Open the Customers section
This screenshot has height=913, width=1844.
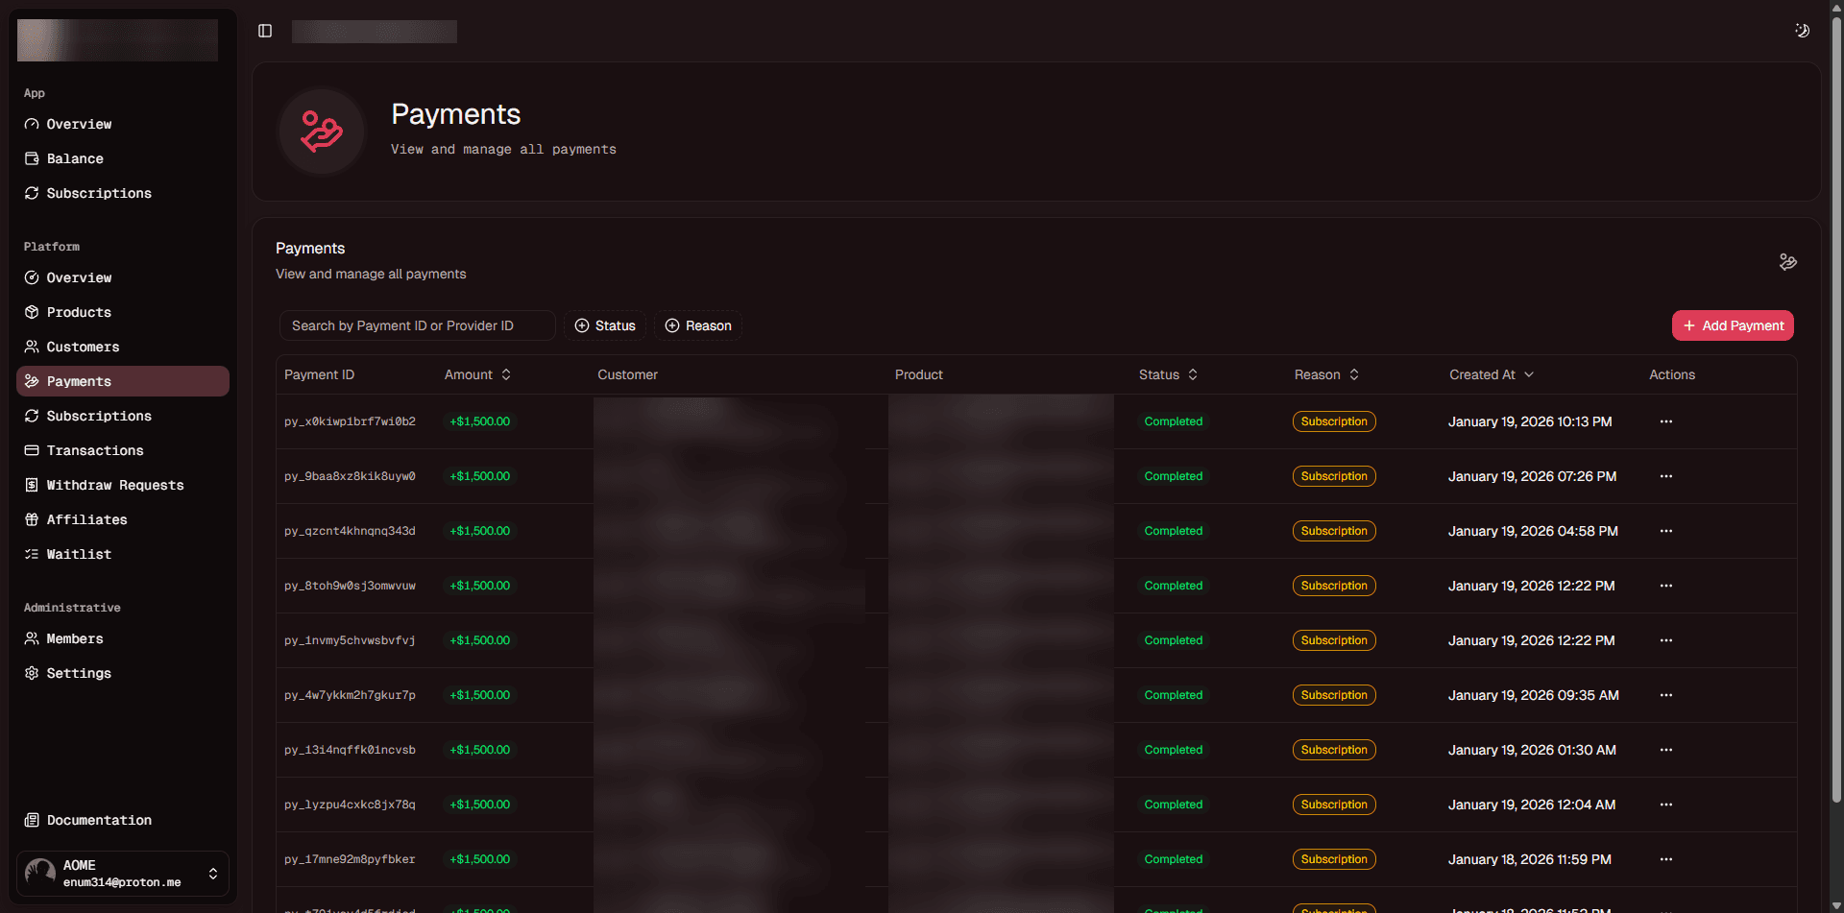(x=83, y=347)
